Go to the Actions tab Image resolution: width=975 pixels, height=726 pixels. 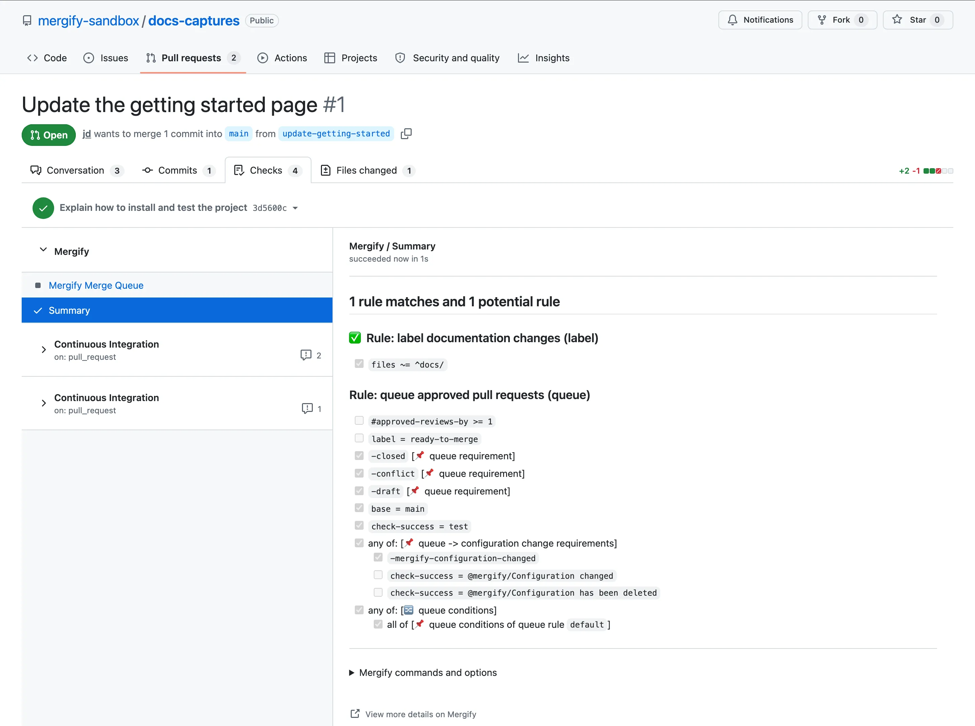point(282,58)
